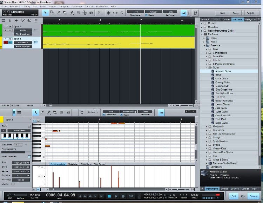
Task: Toggle autoscroll arrow in the music editor
Action: pyautogui.click(x=161, y=113)
